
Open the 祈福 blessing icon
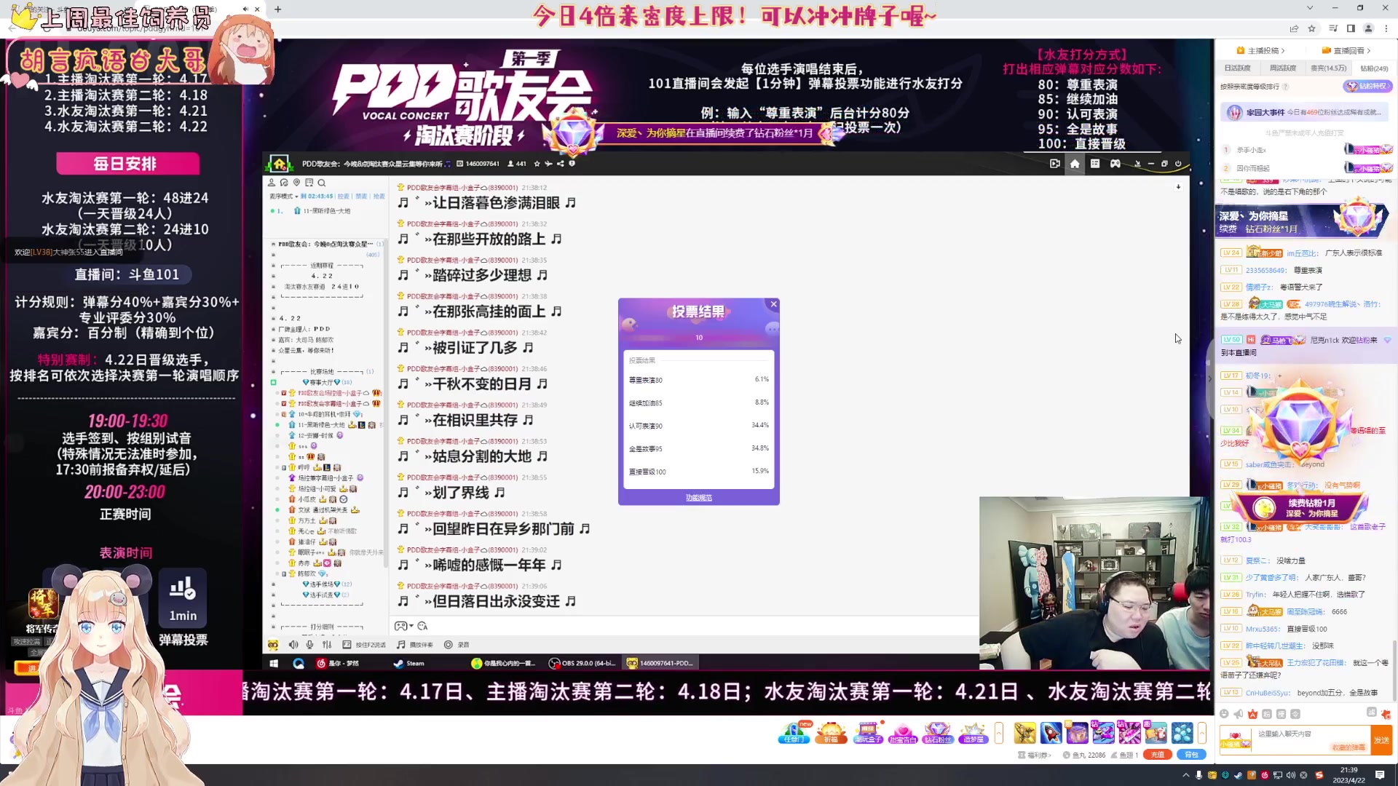(x=831, y=732)
